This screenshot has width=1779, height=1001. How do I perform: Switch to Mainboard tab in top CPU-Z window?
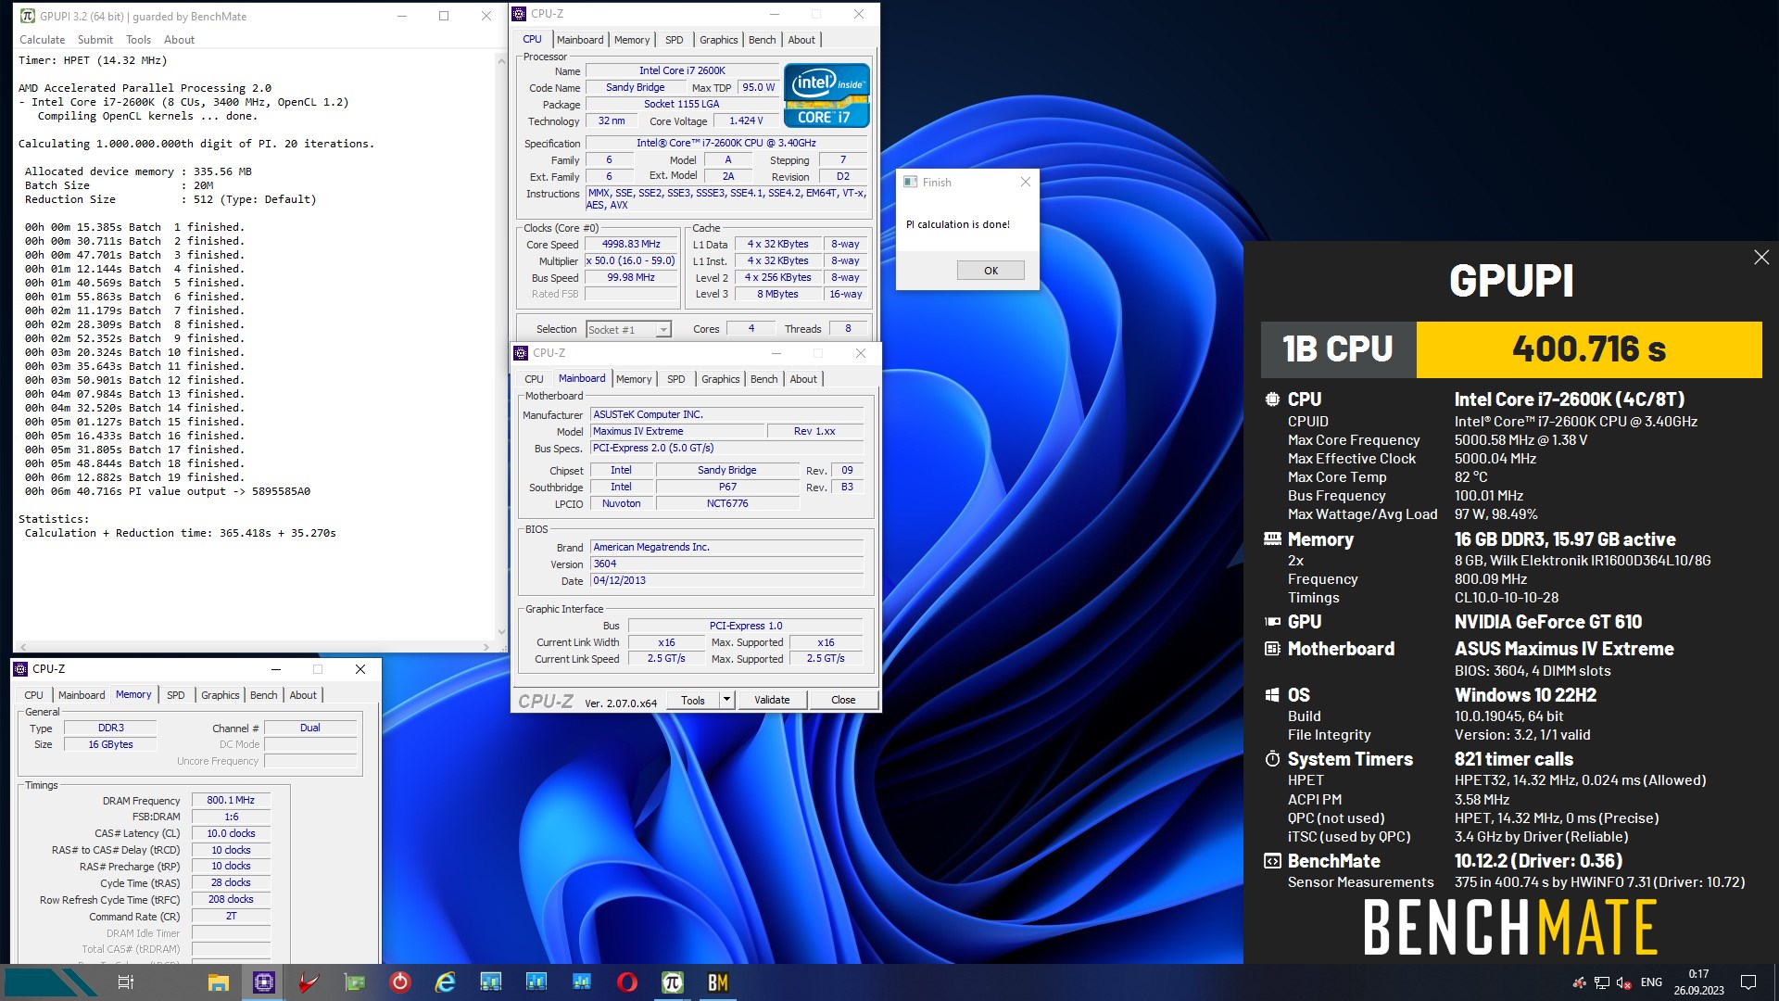click(x=580, y=40)
